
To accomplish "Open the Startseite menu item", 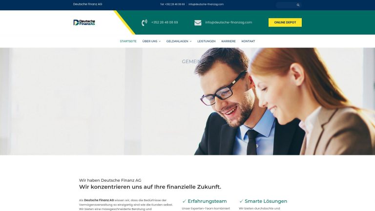I will coord(128,41).
